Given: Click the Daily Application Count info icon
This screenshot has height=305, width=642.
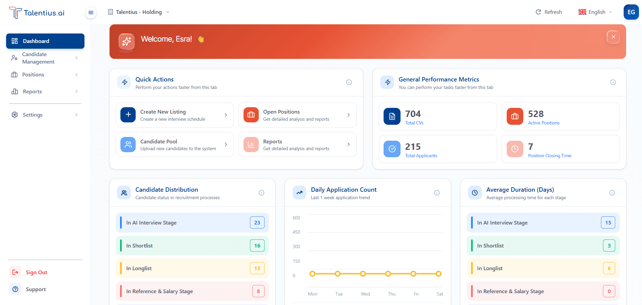Looking at the screenshot, I should [x=437, y=193].
